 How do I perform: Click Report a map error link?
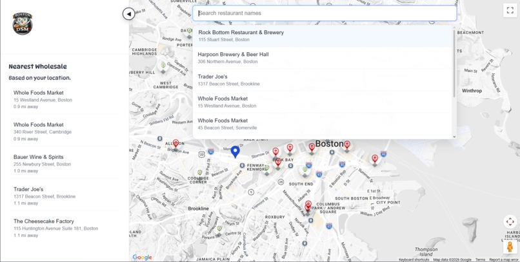tap(504, 259)
